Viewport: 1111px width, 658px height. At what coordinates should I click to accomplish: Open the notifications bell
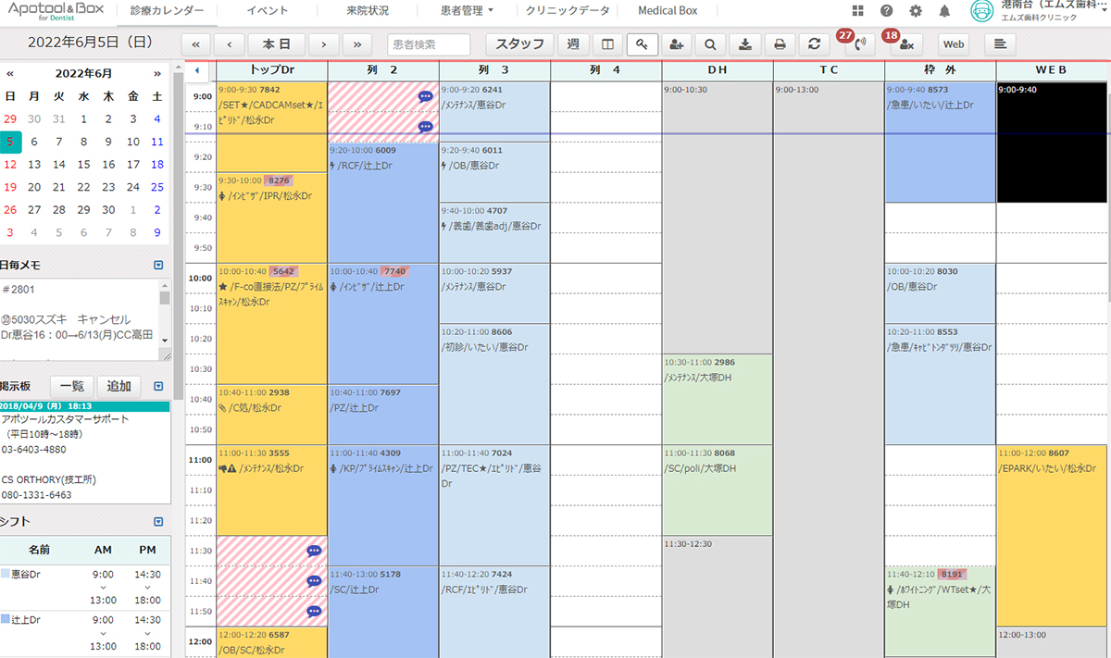pos(944,11)
